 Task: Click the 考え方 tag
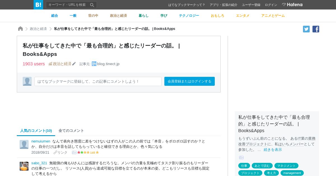pyautogui.click(x=271, y=173)
